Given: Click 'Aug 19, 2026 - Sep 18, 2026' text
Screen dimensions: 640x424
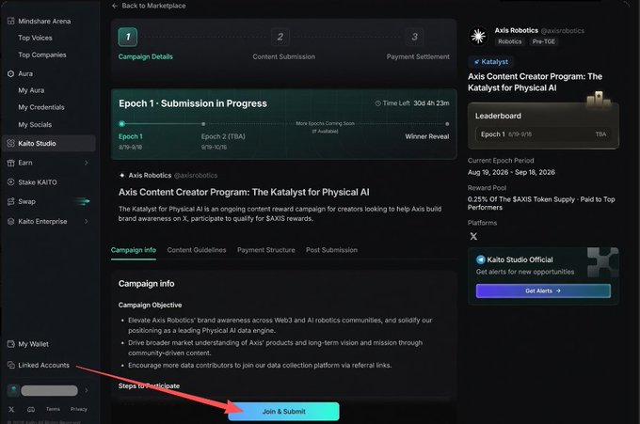Looking at the screenshot, I should (x=511, y=172).
